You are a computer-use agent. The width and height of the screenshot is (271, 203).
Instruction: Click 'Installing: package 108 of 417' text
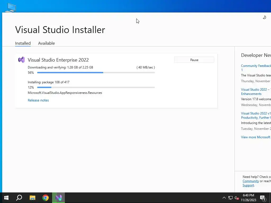point(49,82)
